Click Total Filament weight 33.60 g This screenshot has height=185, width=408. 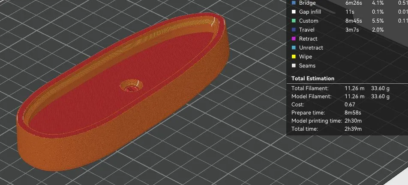tap(381, 88)
